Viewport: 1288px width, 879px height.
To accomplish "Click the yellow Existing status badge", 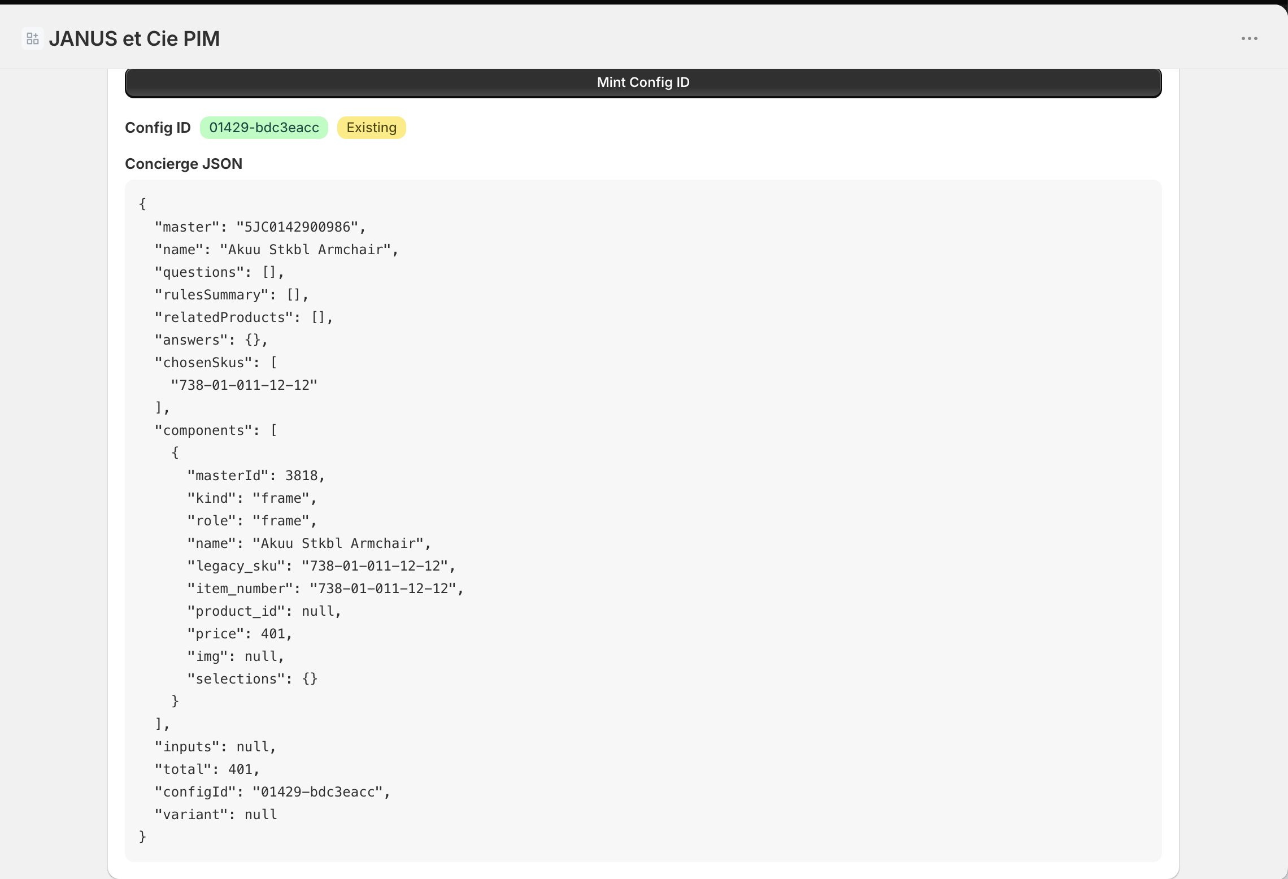I will pos(371,128).
